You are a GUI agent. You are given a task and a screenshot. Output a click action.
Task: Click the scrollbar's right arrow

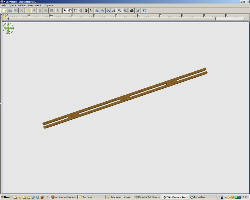(245, 19)
